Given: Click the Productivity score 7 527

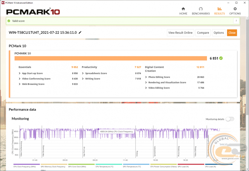Looking at the screenshot, I should tap(138, 67).
